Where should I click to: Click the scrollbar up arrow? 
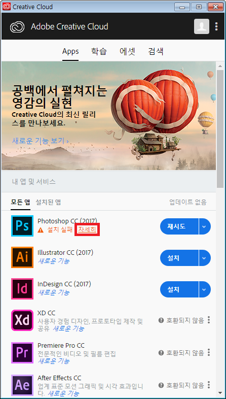(220, 65)
